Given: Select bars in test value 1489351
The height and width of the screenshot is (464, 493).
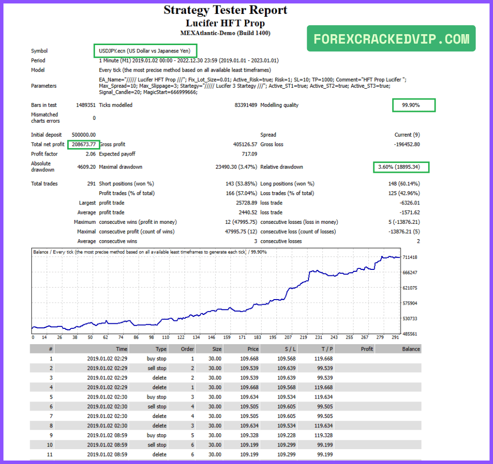Looking at the screenshot, I should tap(86, 105).
